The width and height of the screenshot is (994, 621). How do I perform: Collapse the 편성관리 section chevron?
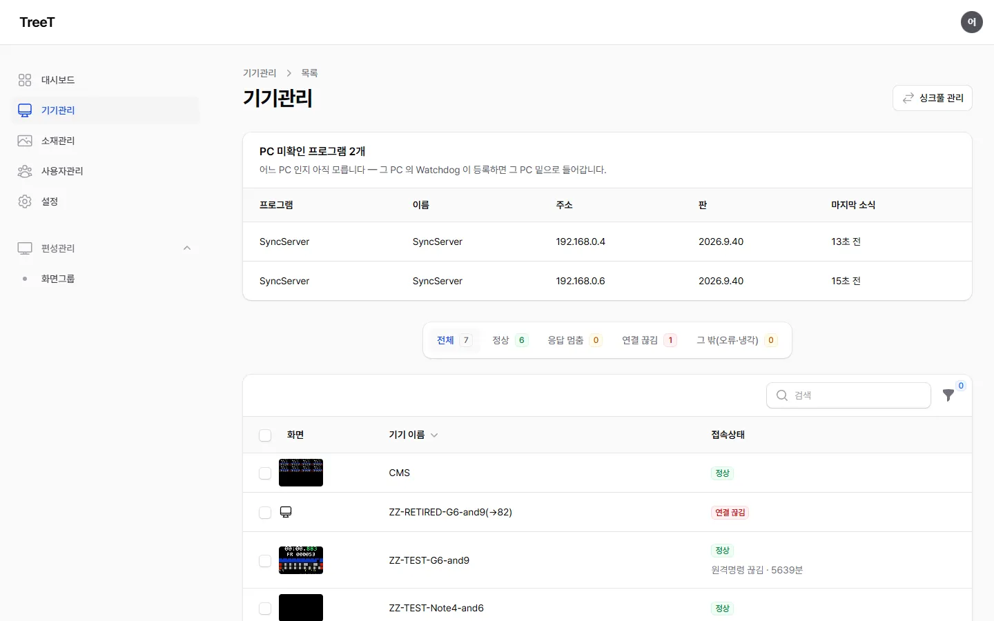tap(187, 248)
